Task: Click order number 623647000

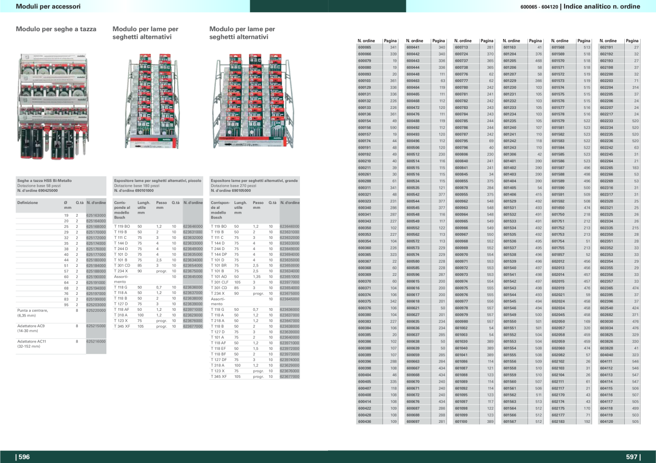Action: (290, 321)
